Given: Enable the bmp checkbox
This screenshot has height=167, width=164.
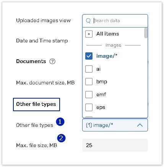Looking at the screenshot, I should click(x=89, y=82).
